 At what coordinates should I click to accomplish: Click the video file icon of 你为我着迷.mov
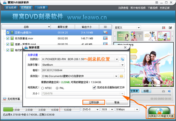(x=12, y=38)
